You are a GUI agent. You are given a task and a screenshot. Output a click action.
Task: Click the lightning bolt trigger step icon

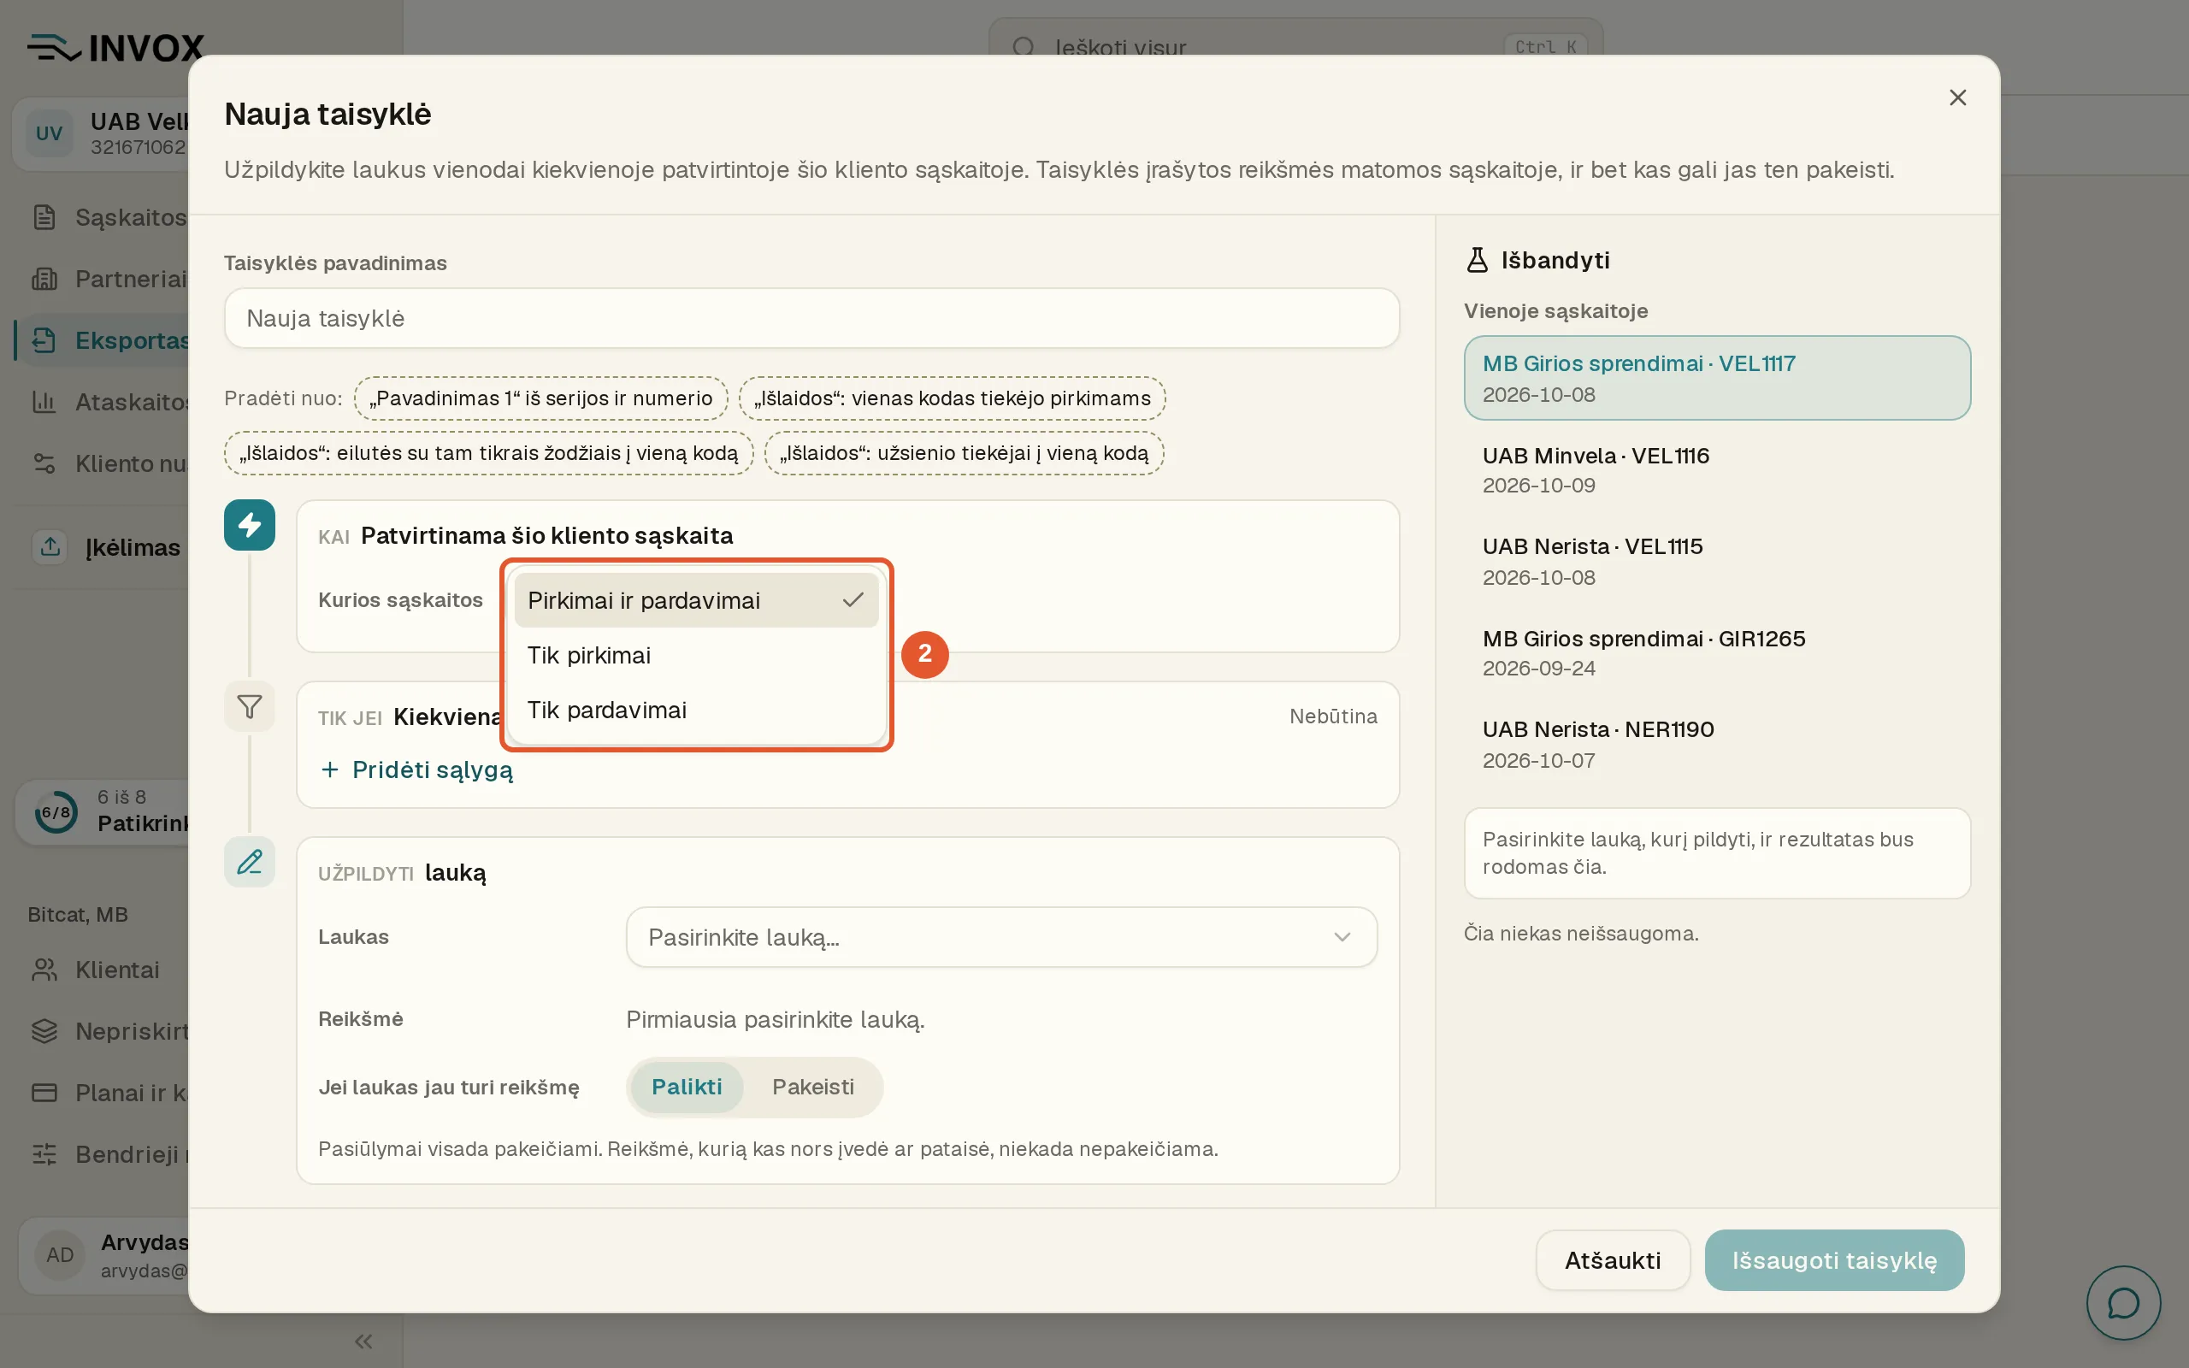coord(250,525)
